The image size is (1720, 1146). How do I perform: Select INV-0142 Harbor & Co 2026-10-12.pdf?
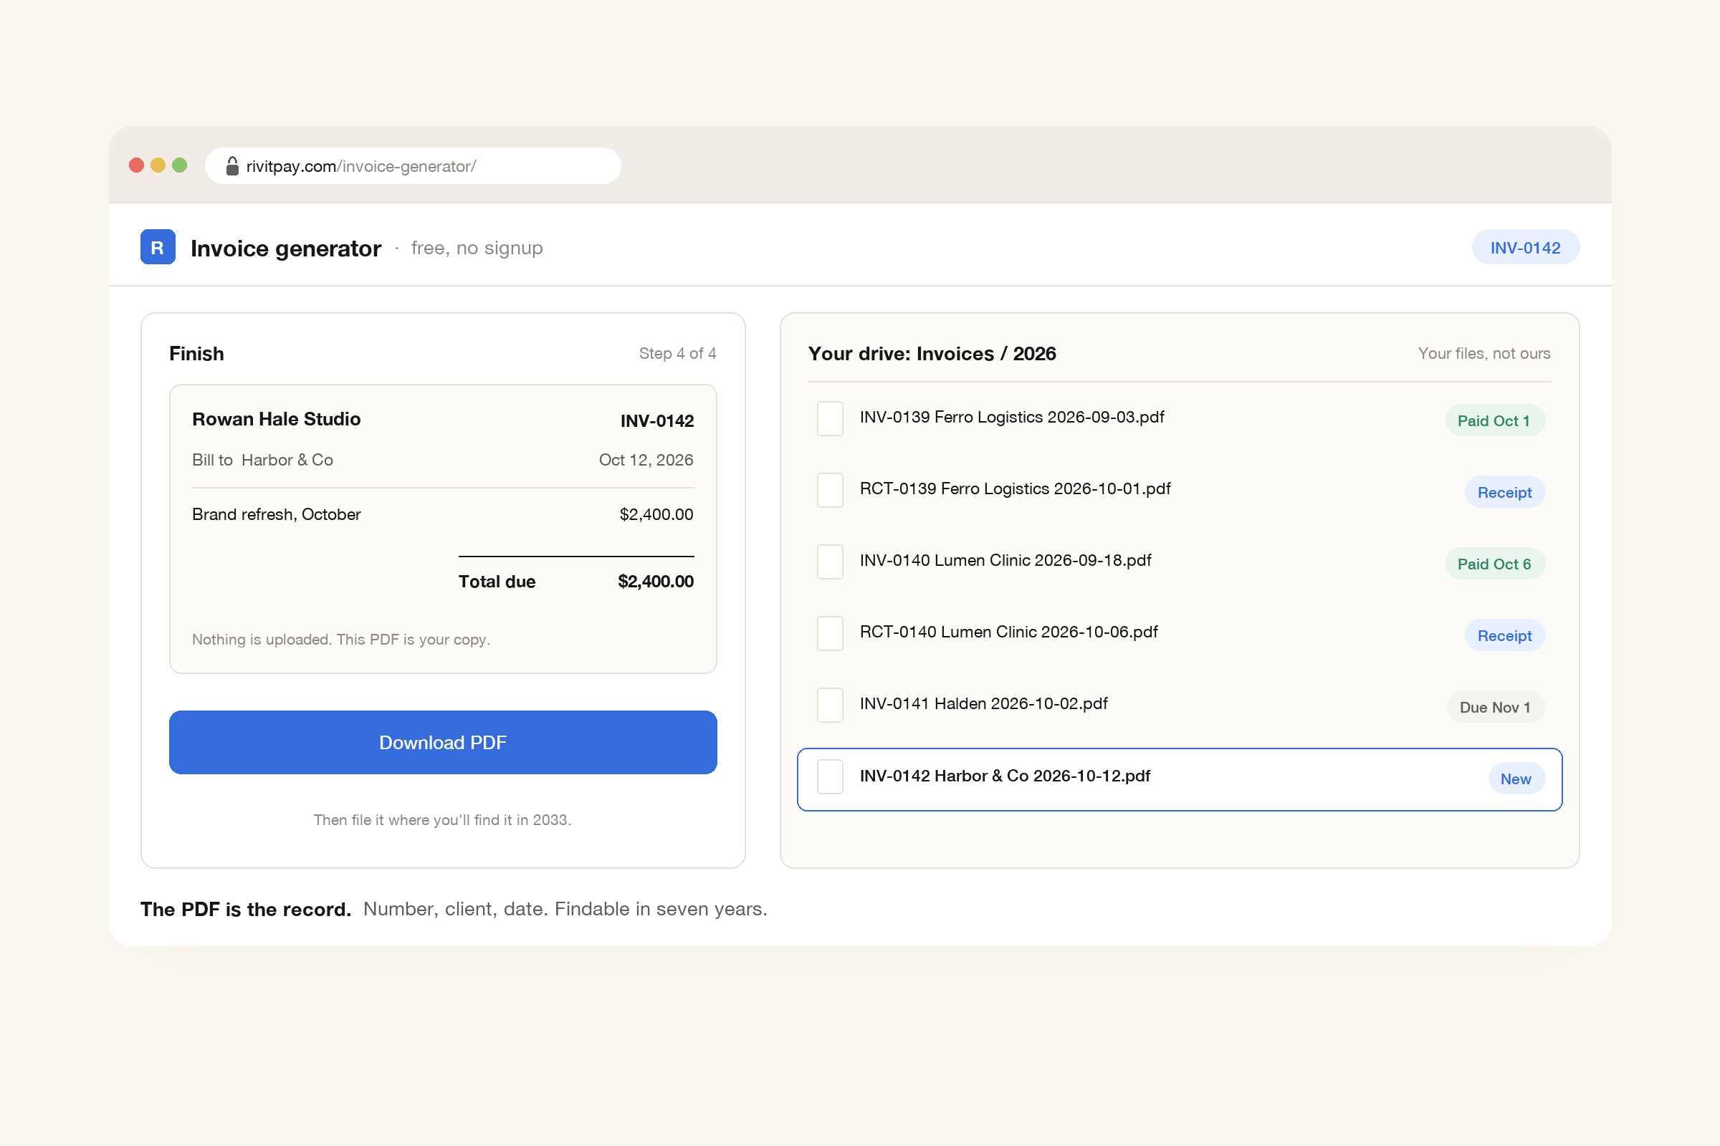[x=1180, y=779]
